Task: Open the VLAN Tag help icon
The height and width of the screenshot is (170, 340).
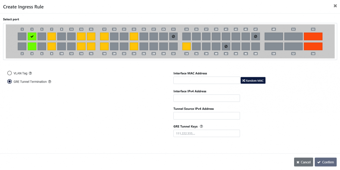Action: click(x=30, y=73)
